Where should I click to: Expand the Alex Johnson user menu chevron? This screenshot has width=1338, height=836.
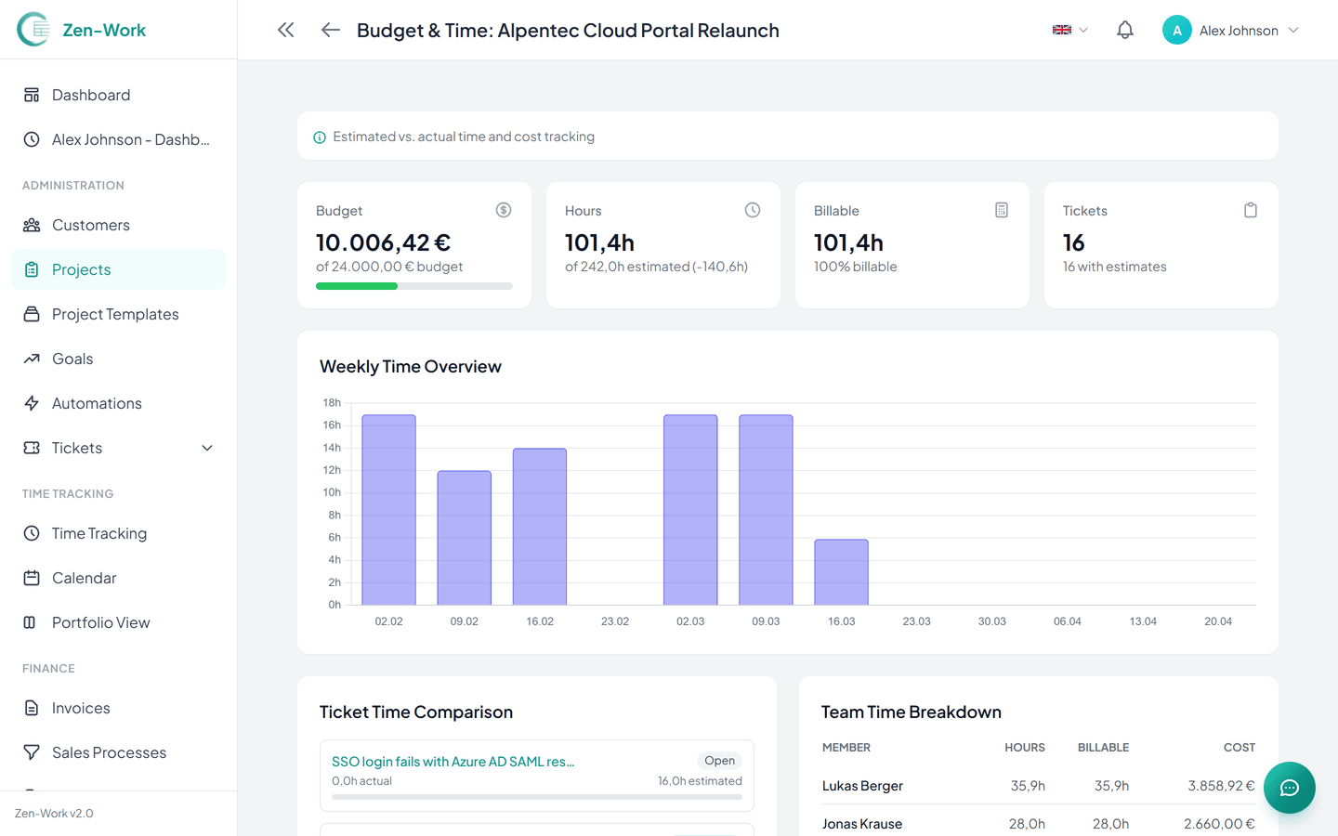(x=1293, y=30)
